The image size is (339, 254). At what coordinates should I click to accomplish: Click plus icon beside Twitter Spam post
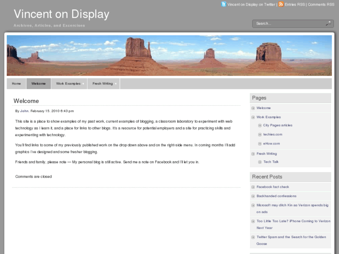[253, 237]
